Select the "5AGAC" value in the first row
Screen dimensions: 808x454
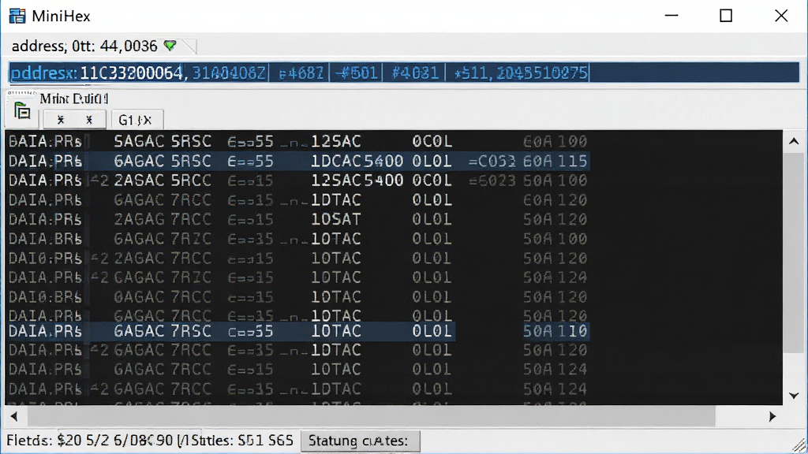click(139, 141)
